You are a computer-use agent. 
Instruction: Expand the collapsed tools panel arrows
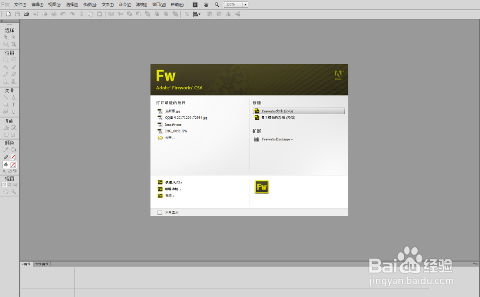pos(2,21)
